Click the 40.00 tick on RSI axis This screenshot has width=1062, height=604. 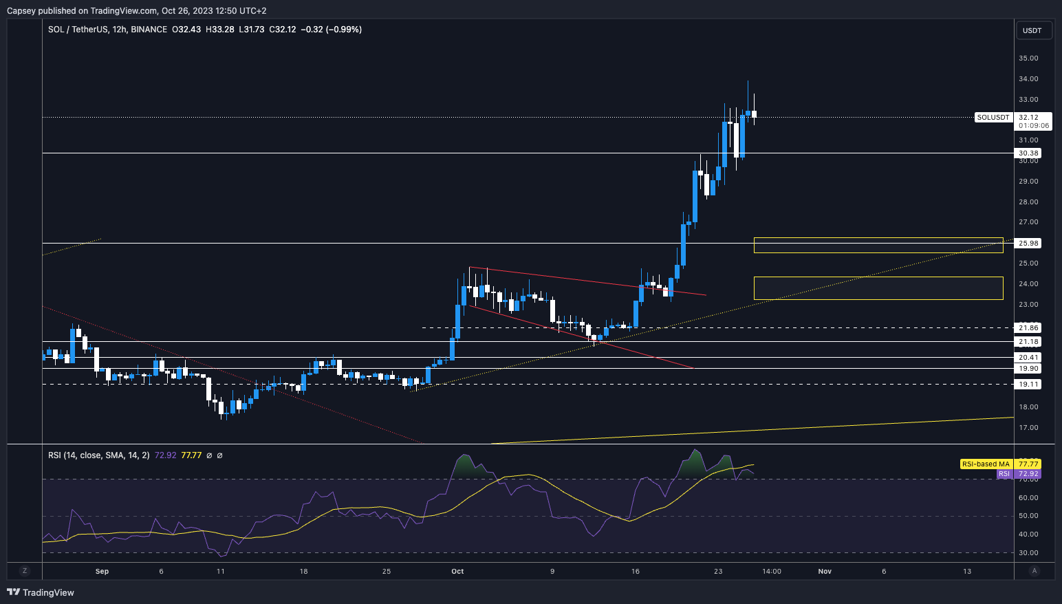coord(1028,535)
